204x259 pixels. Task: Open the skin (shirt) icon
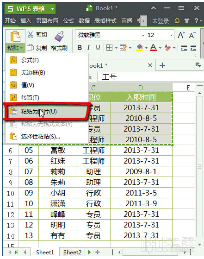187,21
